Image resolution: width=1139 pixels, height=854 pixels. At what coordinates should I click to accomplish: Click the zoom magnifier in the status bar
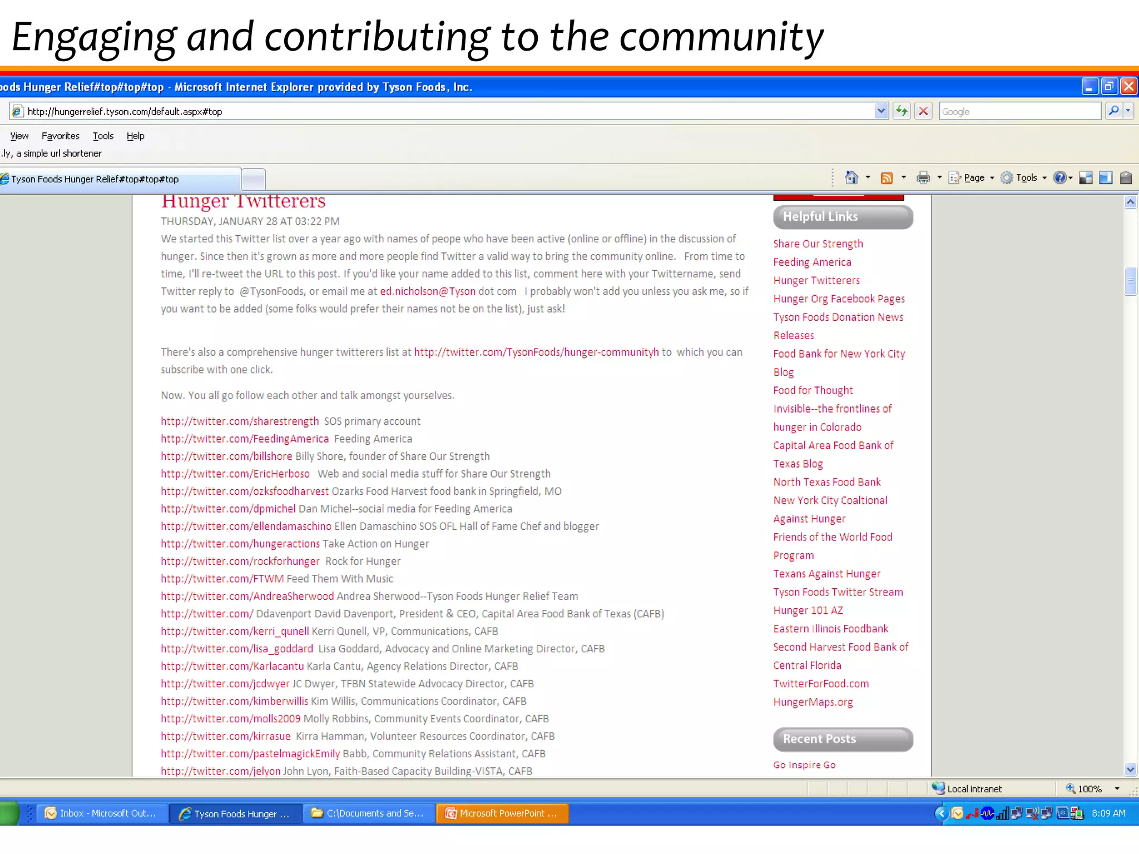(x=1070, y=788)
